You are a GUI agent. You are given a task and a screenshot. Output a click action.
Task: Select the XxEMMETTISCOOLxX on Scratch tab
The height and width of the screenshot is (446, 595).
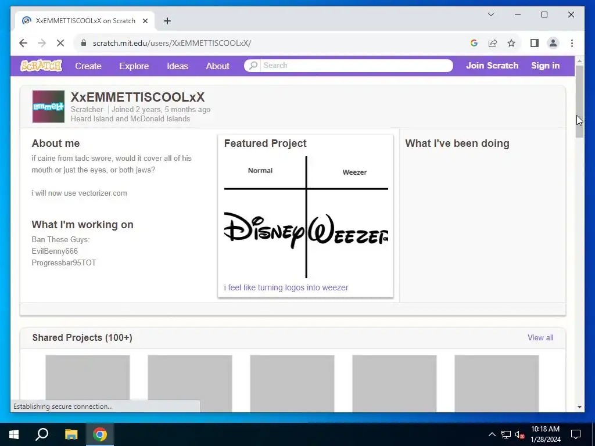tap(85, 21)
